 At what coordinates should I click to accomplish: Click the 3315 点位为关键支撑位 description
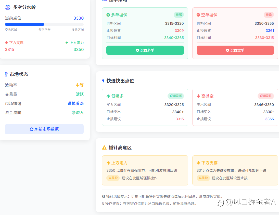click(231, 171)
